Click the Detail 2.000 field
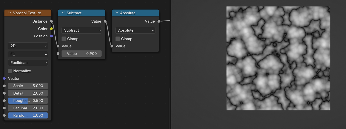Screen dimensions: 346x129 (x=28, y=93)
